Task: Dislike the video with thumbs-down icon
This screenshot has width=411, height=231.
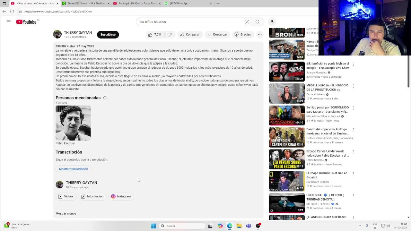Action: [x=170, y=35]
